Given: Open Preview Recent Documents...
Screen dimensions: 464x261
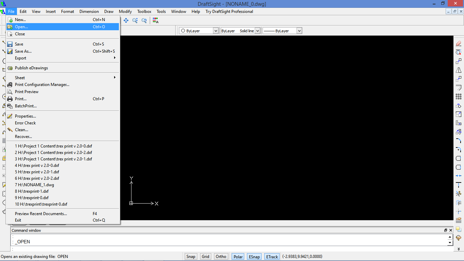Looking at the screenshot, I should 63,214.
